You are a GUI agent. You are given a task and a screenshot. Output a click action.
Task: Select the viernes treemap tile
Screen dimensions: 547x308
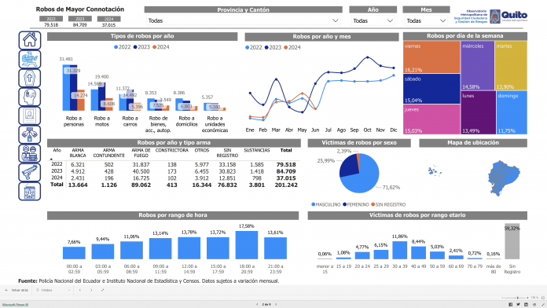431,57
